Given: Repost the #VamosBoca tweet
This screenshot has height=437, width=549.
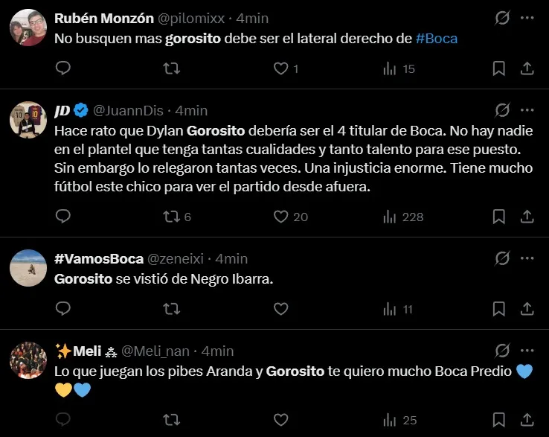Looking at the screenshot, I should point(171,309).
